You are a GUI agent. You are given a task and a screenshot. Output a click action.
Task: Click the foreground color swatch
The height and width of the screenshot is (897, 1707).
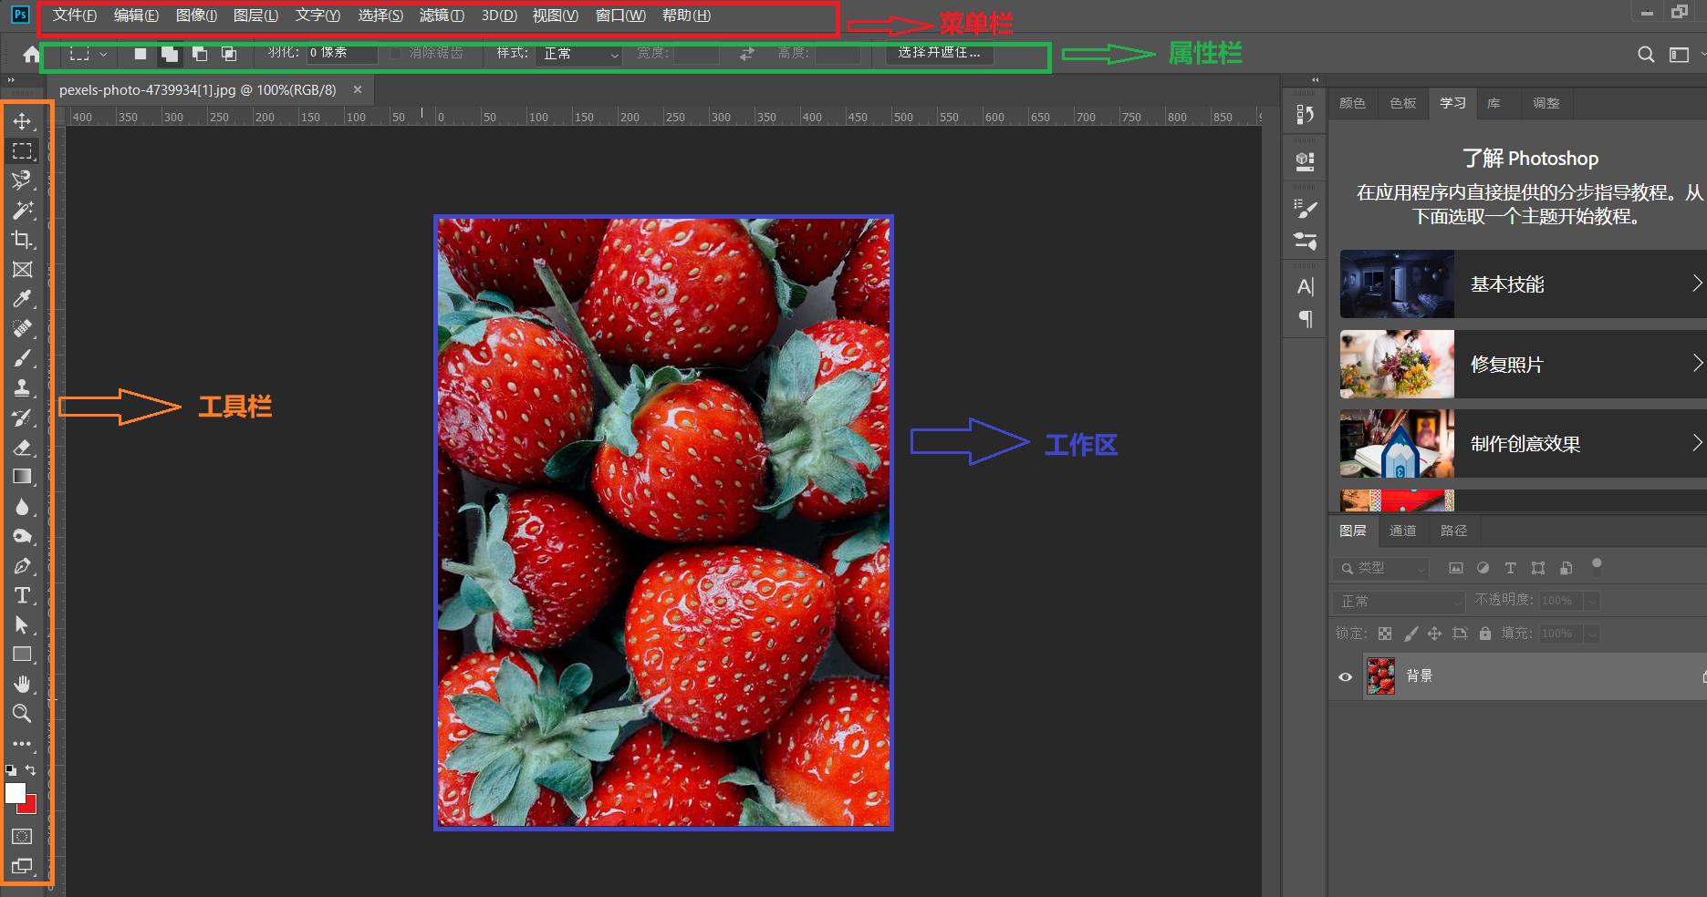(15, 792)
